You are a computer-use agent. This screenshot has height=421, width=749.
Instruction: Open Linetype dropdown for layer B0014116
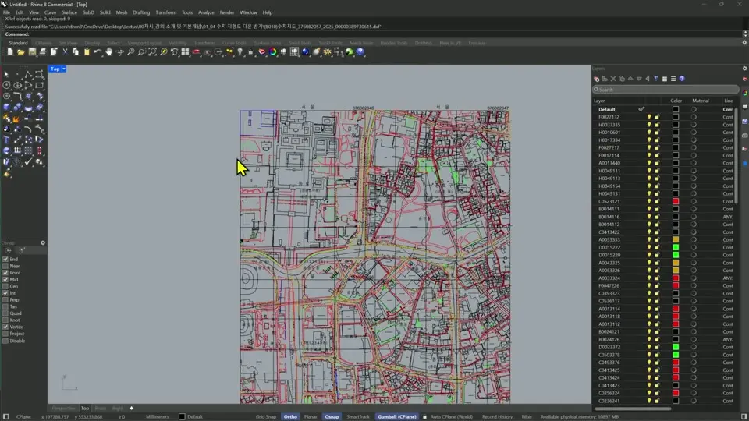point(728,217)
